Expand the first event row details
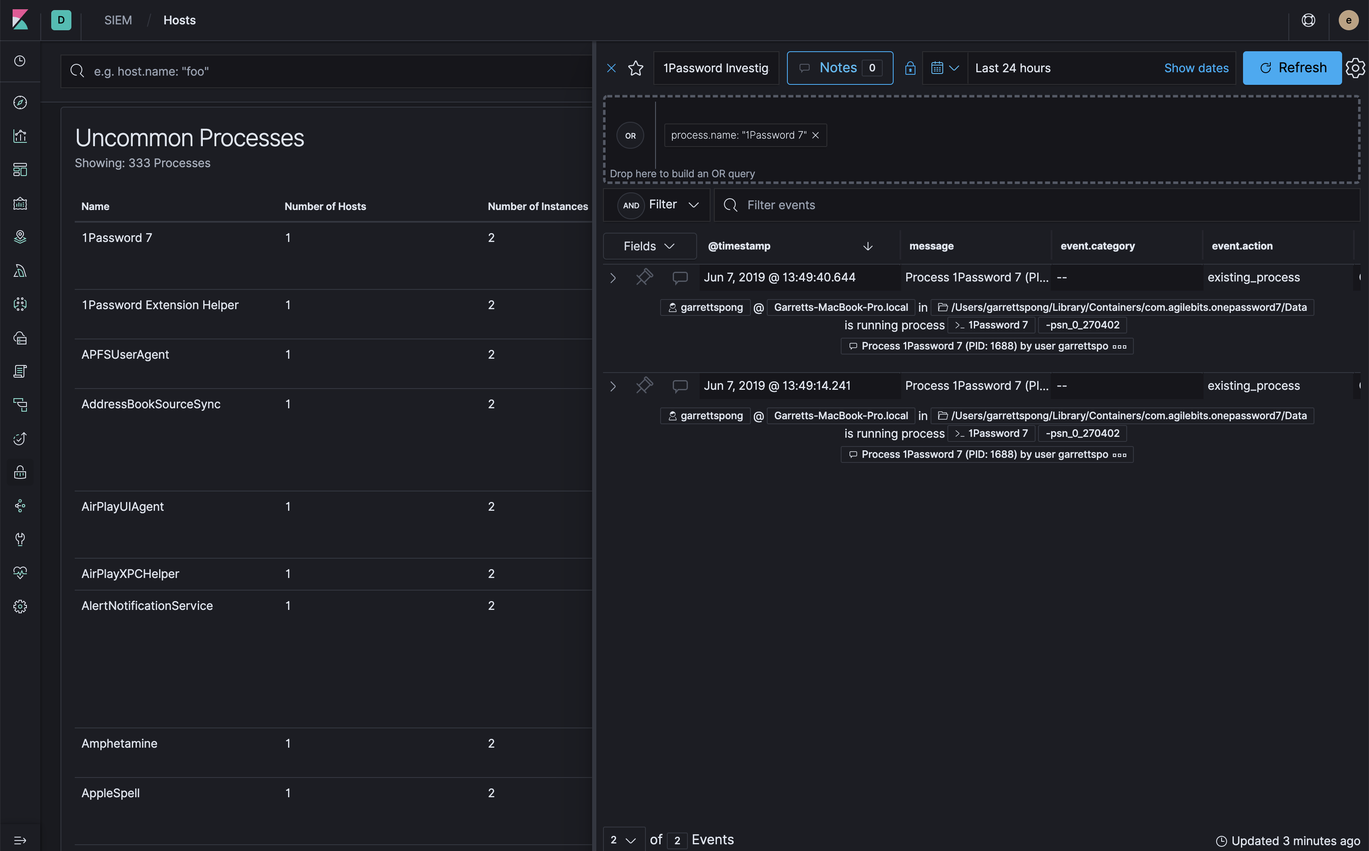Viewport: 1369px width, 851px height. pyautogui.click(x=612, y=277)
